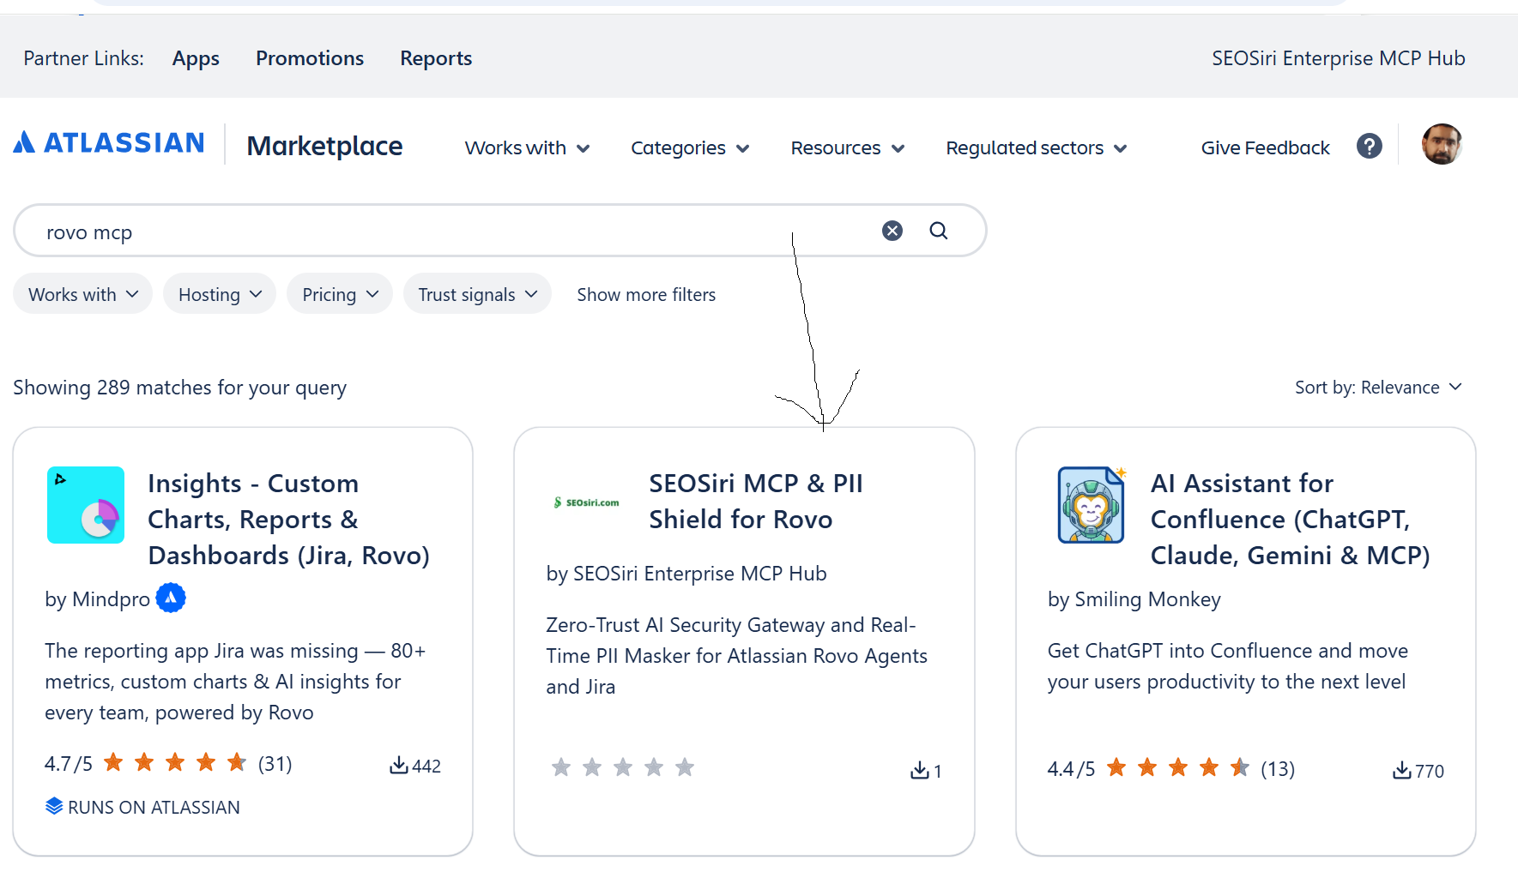This screenshot has height=872, width=1518.
Task: Open SEOSiri MCP & PII Shield for Rovo title
Action: tap(756, 501)
